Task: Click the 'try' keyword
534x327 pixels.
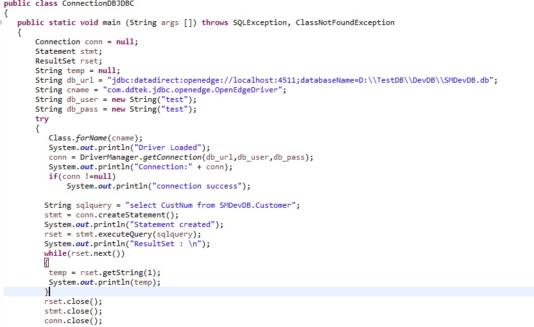Action: coord(42,119)
